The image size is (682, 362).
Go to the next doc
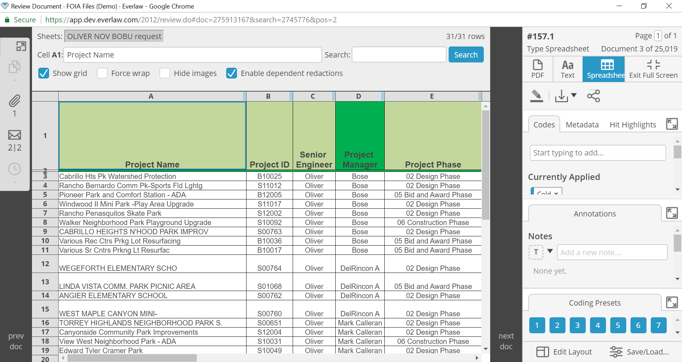click(506, 341)
